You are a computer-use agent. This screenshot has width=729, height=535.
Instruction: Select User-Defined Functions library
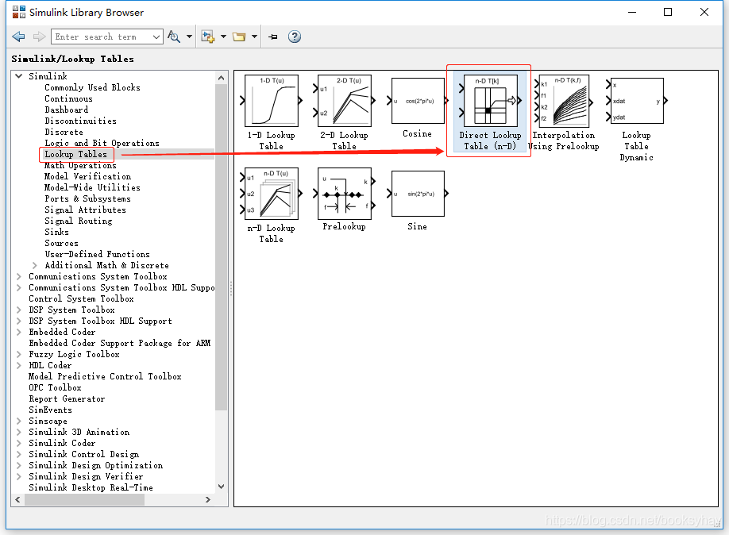pos(97,254)
